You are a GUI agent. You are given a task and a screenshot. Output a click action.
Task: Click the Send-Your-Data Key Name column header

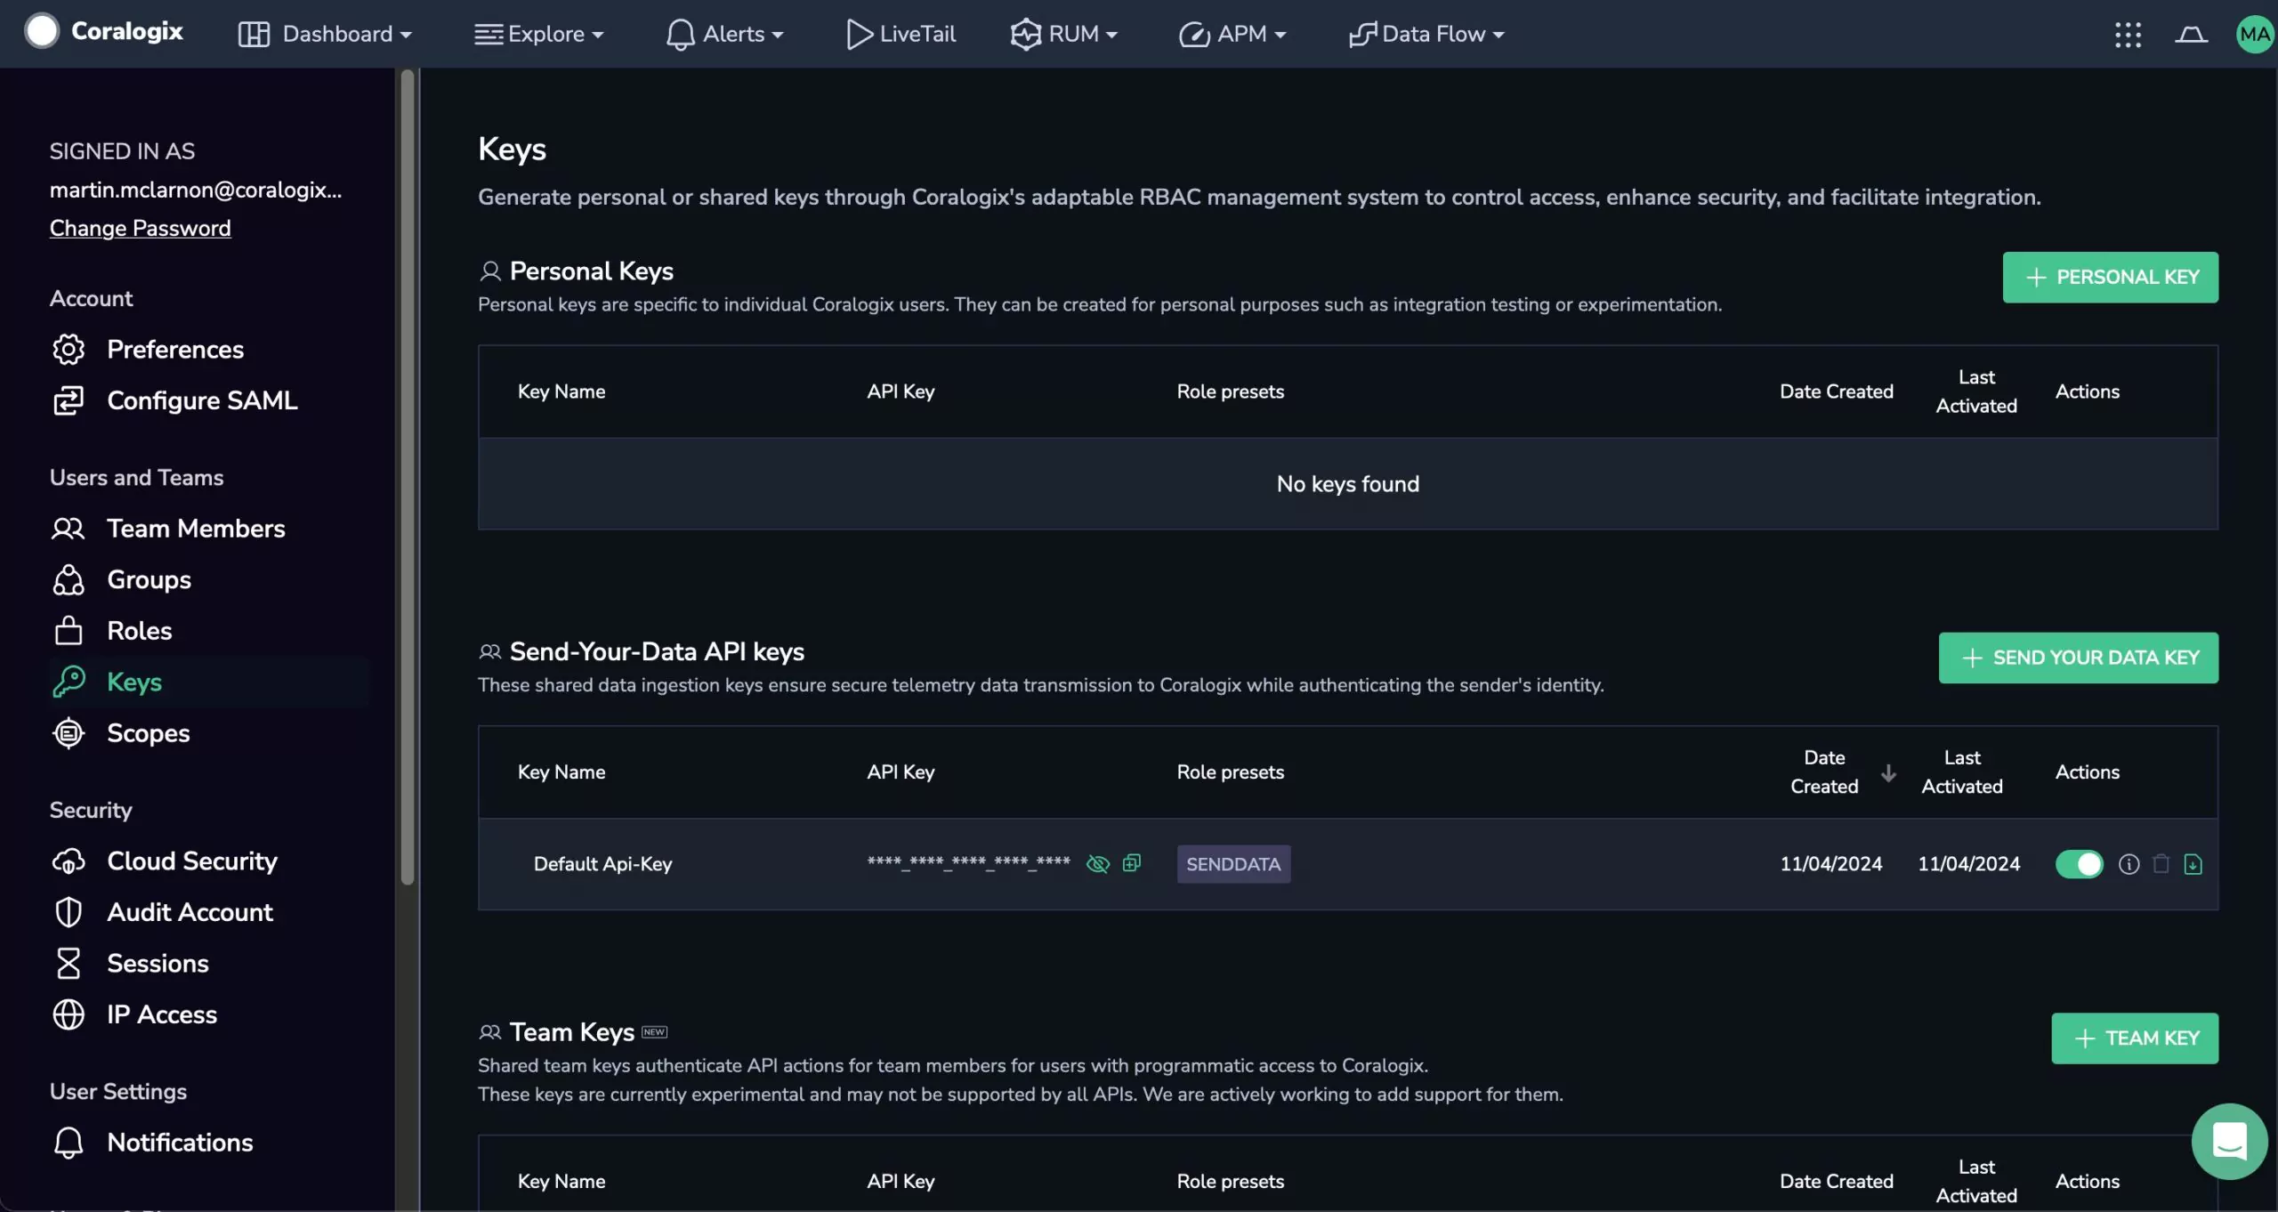point(561,773)
